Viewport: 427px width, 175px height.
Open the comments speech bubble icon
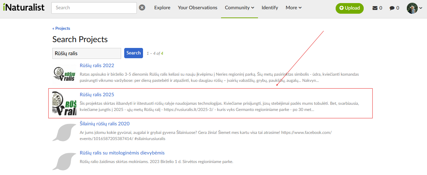click(x=392, y=8)
